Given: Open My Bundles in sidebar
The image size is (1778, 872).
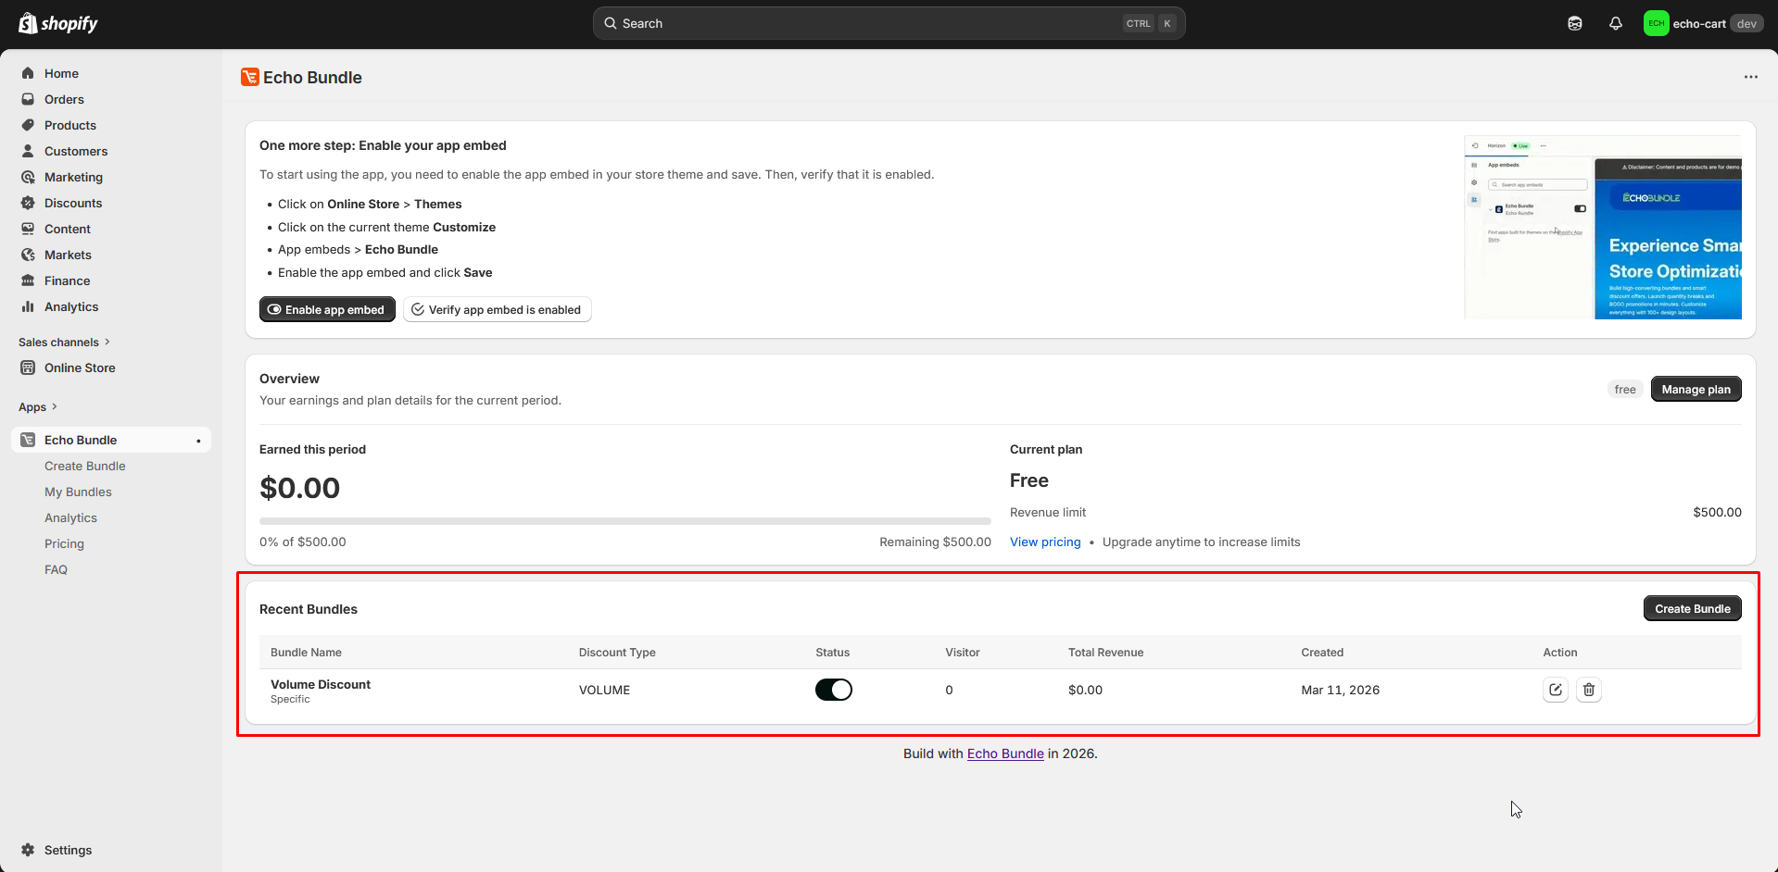Looking at the screenshot, I should coord(78,492).
